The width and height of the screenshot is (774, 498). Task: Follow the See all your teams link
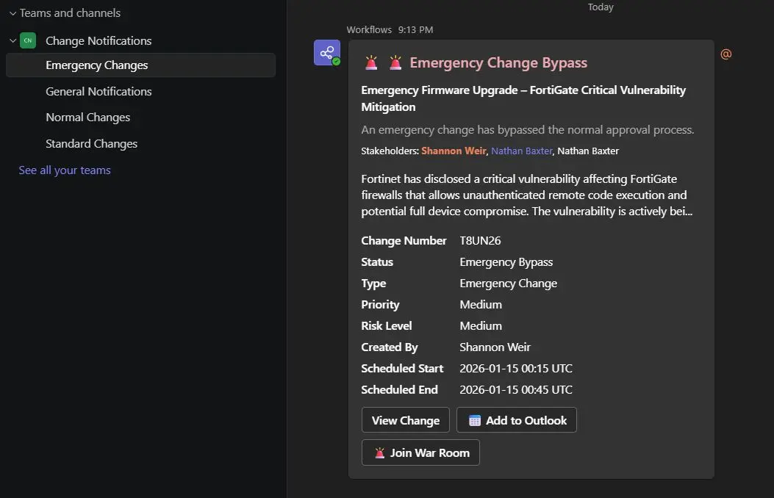[x=65, y=170]
